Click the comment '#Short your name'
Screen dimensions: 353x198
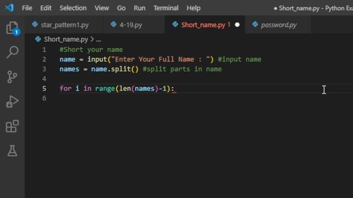click(91, 50)
